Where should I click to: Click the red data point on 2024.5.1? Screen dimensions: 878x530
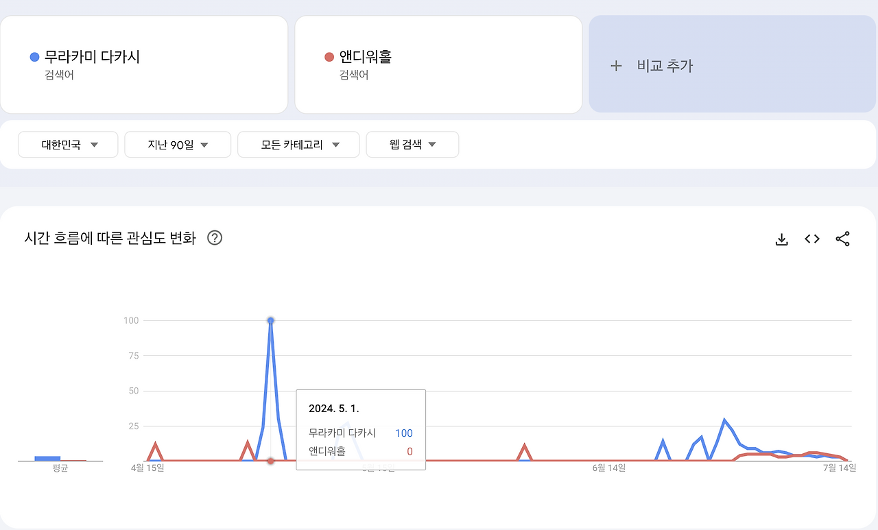pyautogui.click(x=270, y=461)
